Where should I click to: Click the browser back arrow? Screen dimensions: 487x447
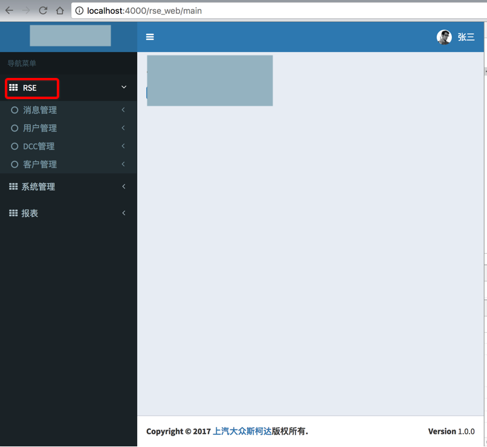9,11
